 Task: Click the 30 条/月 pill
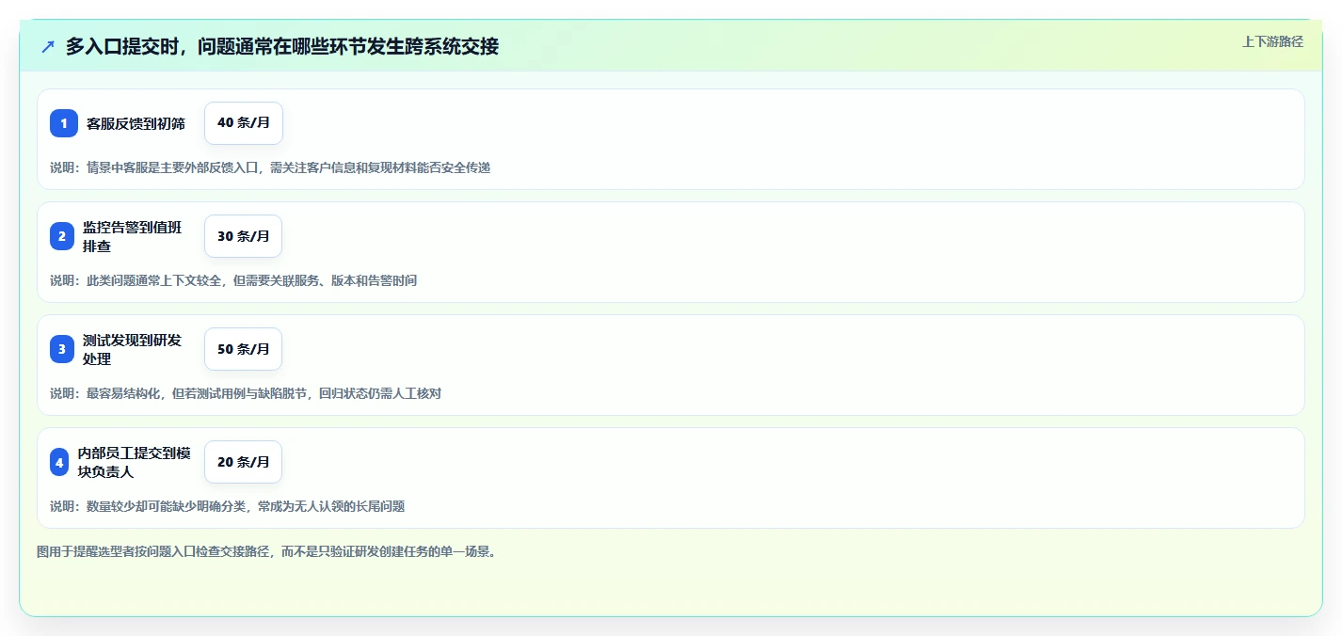tap(243, 236)
